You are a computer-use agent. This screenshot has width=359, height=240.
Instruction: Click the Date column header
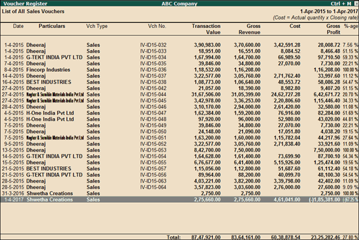(x=18, y=26)
